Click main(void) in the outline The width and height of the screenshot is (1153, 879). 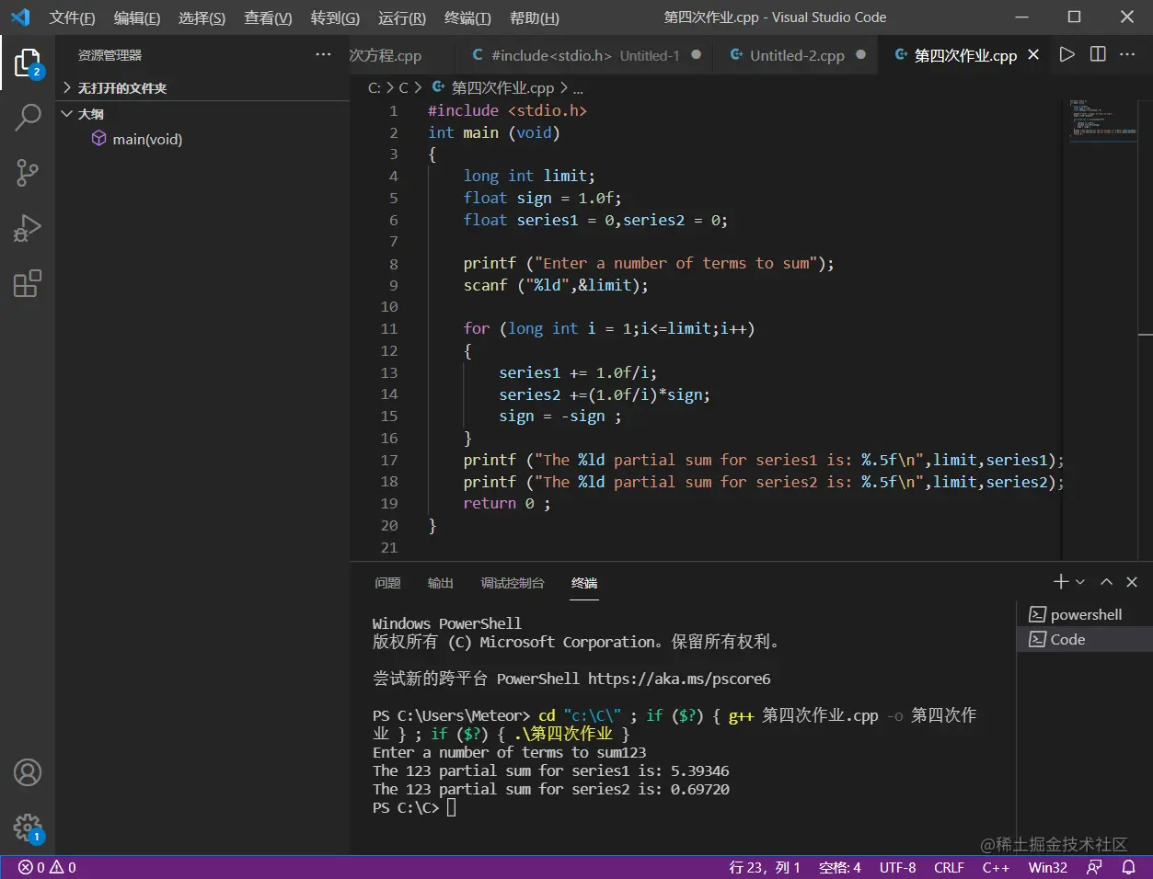(x=147, y=139)
